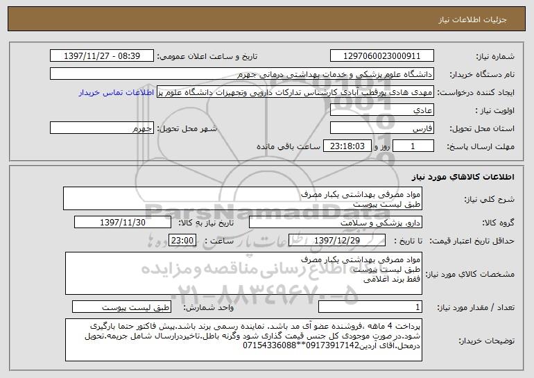The image size is (534, 378).
Task: Click the unit field طبق لیست پیوست
Action: (x=121, y=307)
